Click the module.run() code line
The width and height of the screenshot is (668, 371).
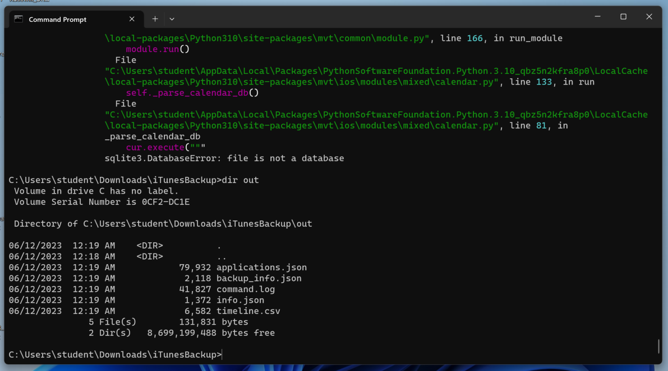point(158,49)
